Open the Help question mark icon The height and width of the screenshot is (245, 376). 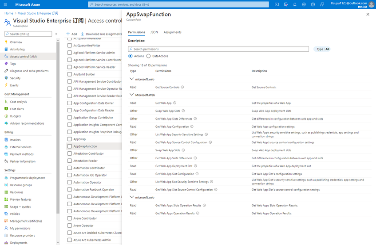coord(313,4)
